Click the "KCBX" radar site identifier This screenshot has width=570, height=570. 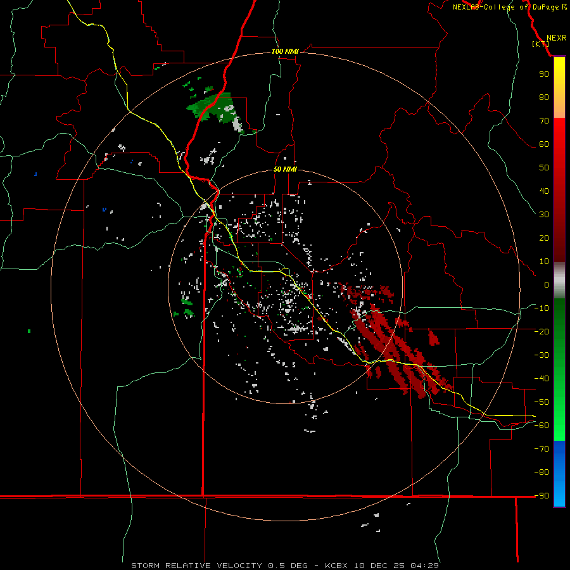(x=336, y=566)
